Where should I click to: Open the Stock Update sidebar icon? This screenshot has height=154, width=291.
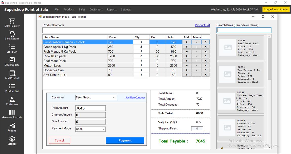click(x=12, y=60)
